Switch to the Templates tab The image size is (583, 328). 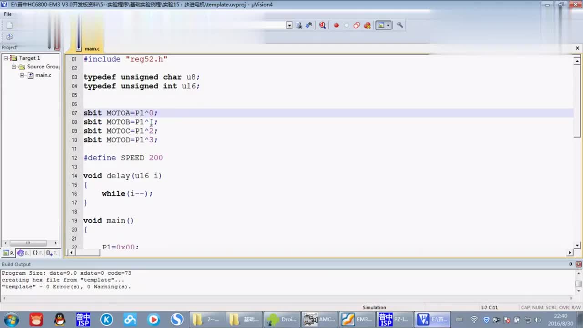[x=51, y=253]
